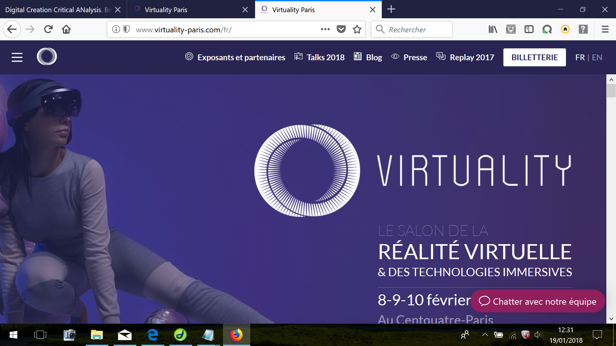The image size is (616, 346).
Task: Expand the website hamburger menu
Action: (x=17, y=57)
